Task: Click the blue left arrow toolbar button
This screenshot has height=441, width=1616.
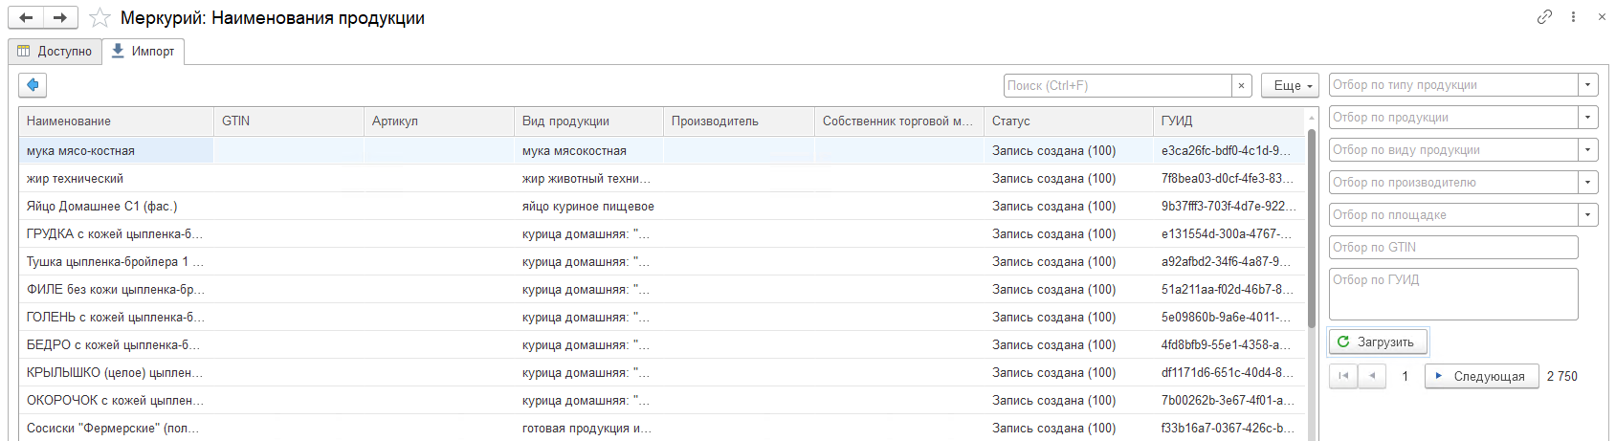Action: tap(33, 85)
